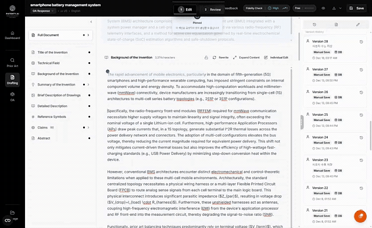This screenshot has height=228, width=372.
Task: Restore Version 25 using its history icon
Action: [361, 115]
